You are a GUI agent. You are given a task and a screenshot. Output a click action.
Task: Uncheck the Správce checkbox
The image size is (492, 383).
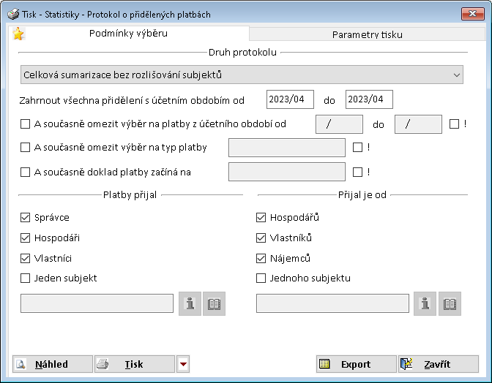(x=26, y=217)
